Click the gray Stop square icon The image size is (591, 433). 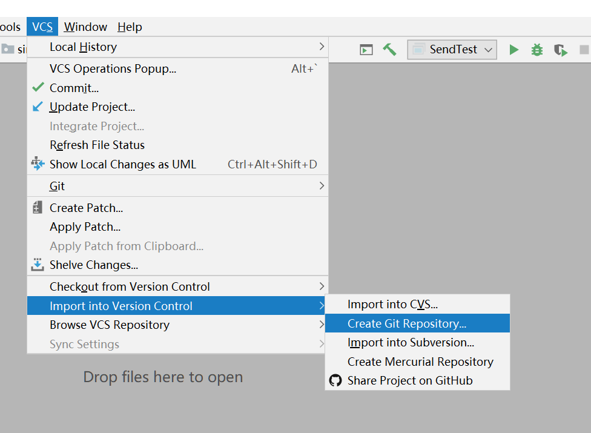tap(584, 50)
